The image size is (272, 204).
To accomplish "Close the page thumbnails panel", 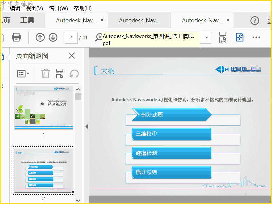I will 72,56.
